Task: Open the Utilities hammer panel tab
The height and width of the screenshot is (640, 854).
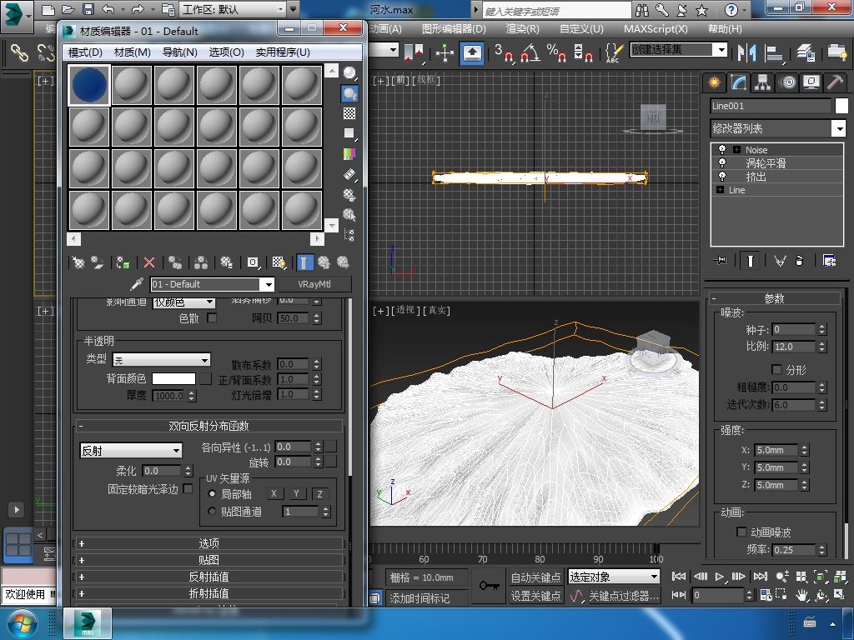Action: pos(834,82)
